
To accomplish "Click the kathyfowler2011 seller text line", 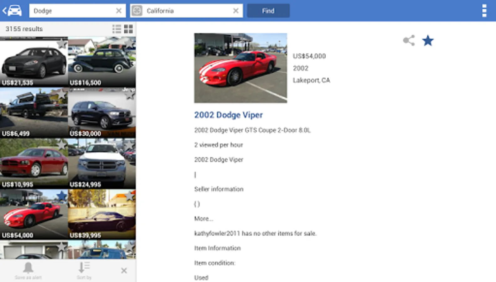I will click(x=256, y=233).
